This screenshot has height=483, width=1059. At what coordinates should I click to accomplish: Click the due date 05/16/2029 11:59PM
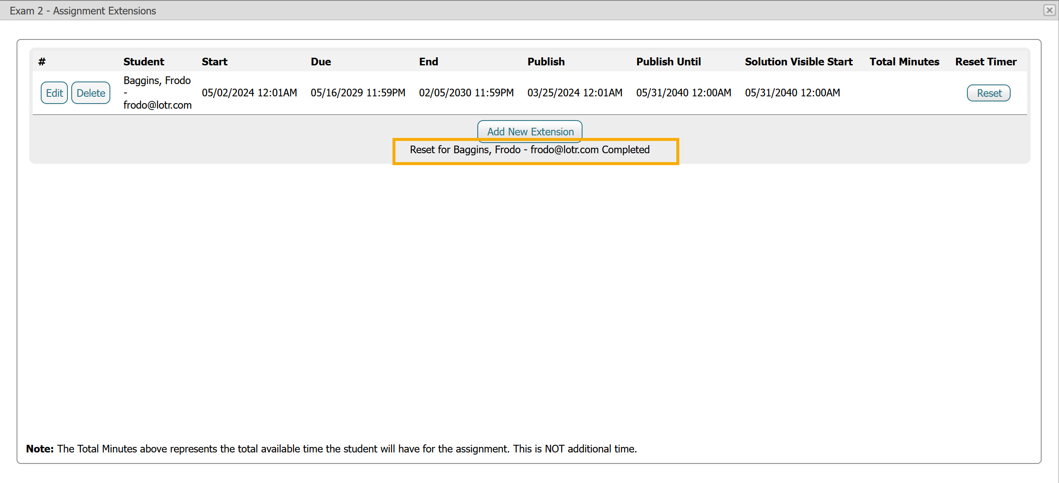click(x=358, y=93)
